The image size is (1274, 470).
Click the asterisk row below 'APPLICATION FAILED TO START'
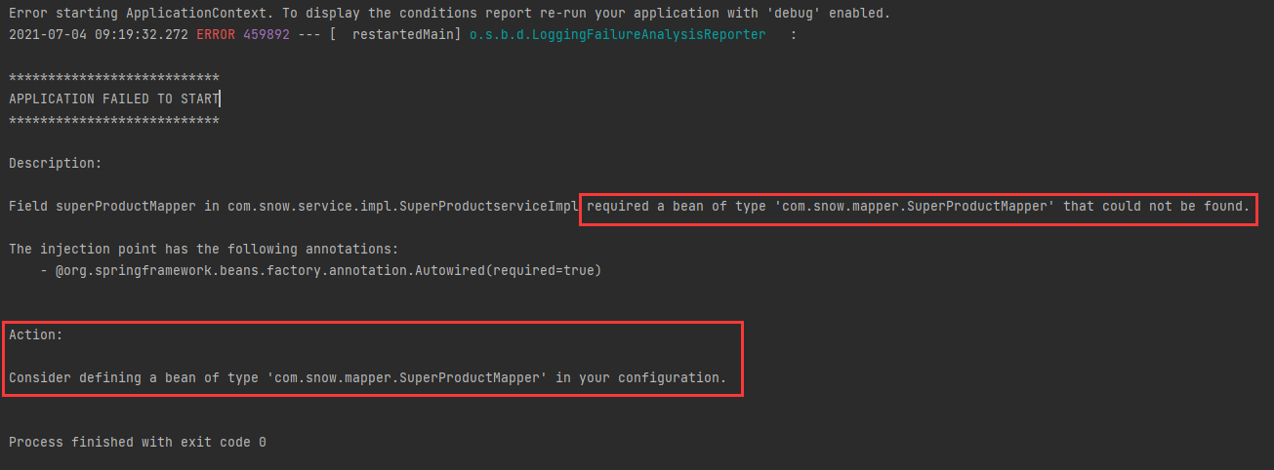pos(113,120)
